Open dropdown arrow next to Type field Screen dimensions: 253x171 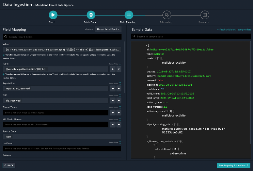point(118,69)
